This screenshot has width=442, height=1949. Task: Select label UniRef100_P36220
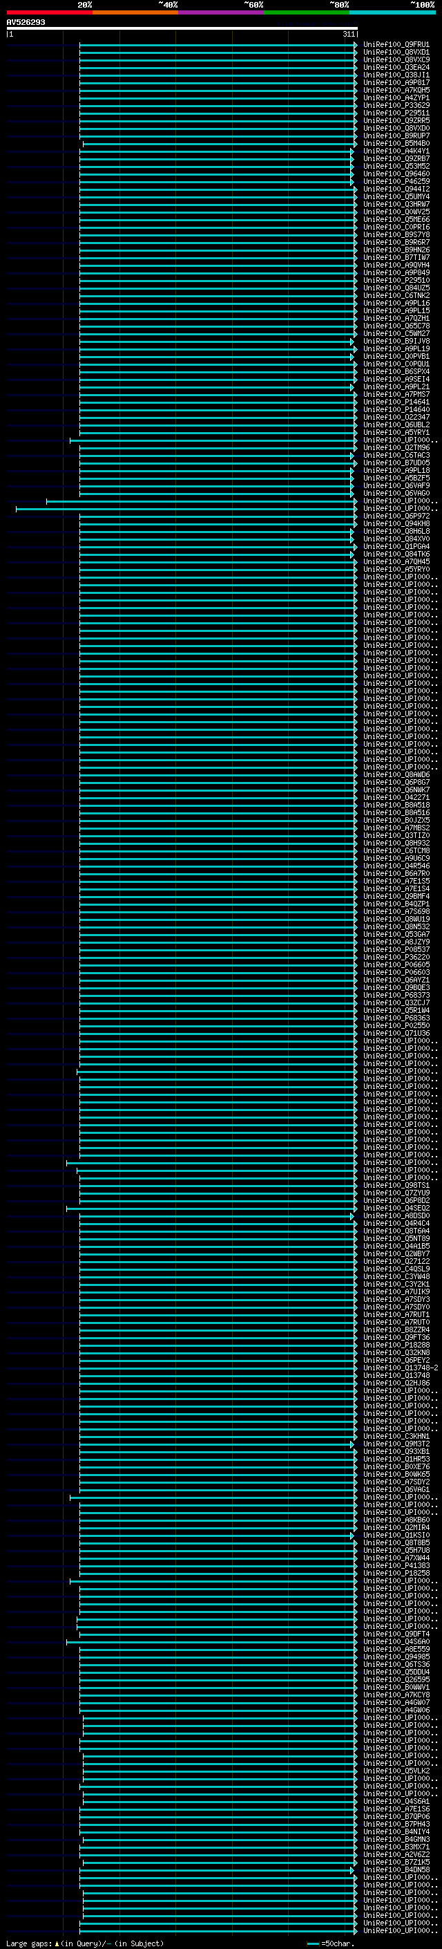click(396, 957)
